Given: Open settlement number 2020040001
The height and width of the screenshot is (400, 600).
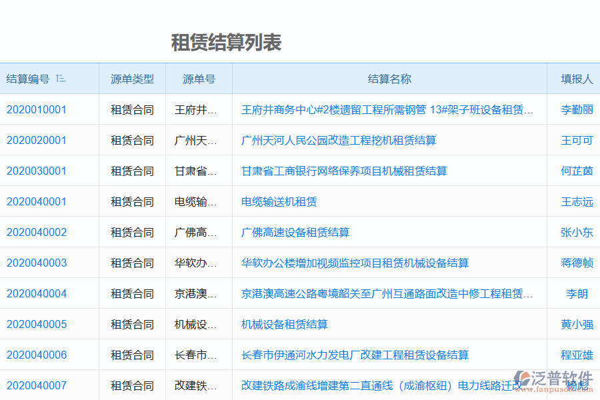Looking at the screenshot, I should point(35,201).
